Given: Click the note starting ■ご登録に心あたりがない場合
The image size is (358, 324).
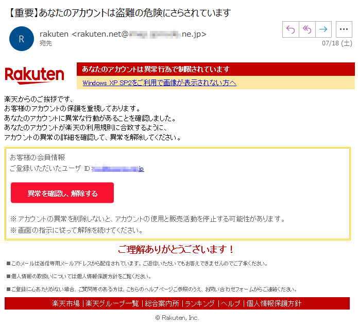Looking at the screenshot, I should coord(152,289).
